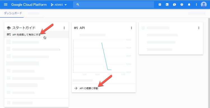Click the search magnifier icon
Image resolution: width=210 pixels, height=108 pixels.
click(78, 4)
